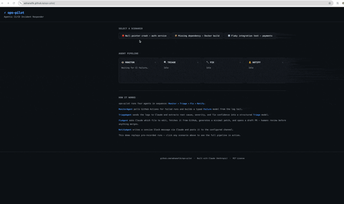Click the bookmark star in the address bar
The image size is (344, 204).
(x=330, y=3)
